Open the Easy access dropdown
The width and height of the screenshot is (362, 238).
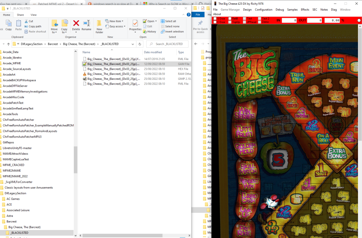[115, 26]
